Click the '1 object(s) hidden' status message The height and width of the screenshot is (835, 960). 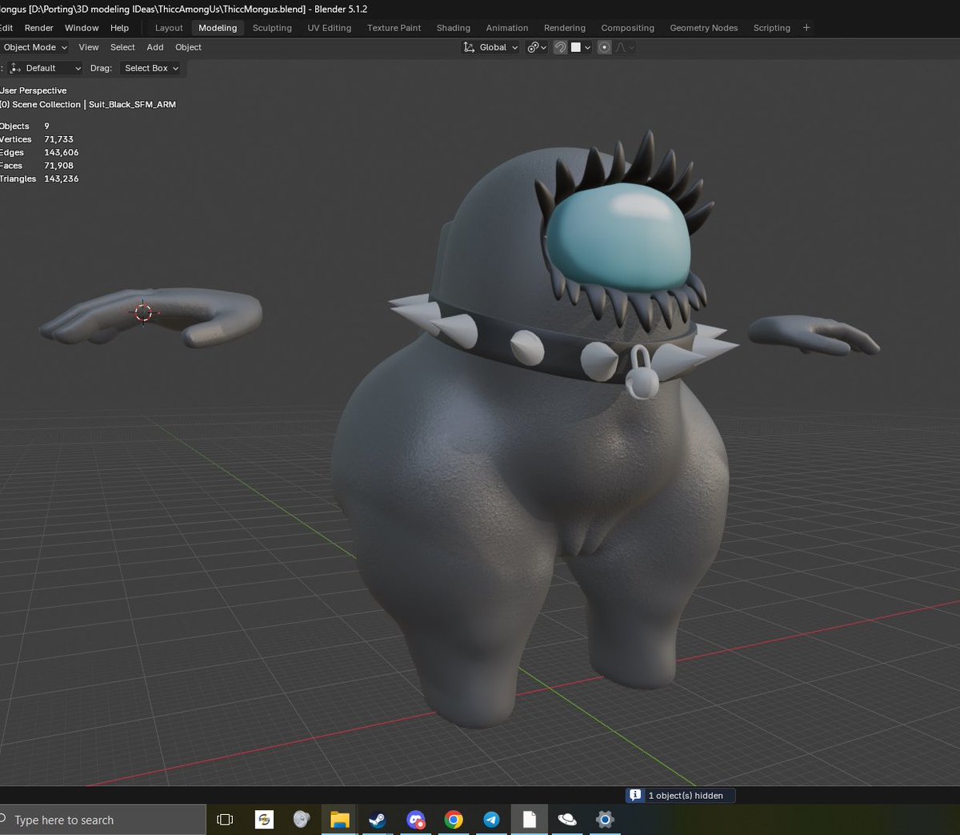(x=686, y=796)
